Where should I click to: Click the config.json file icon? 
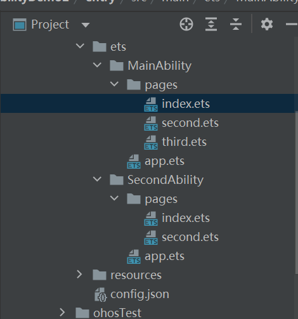pyautogui.click(x=100, y=294)
